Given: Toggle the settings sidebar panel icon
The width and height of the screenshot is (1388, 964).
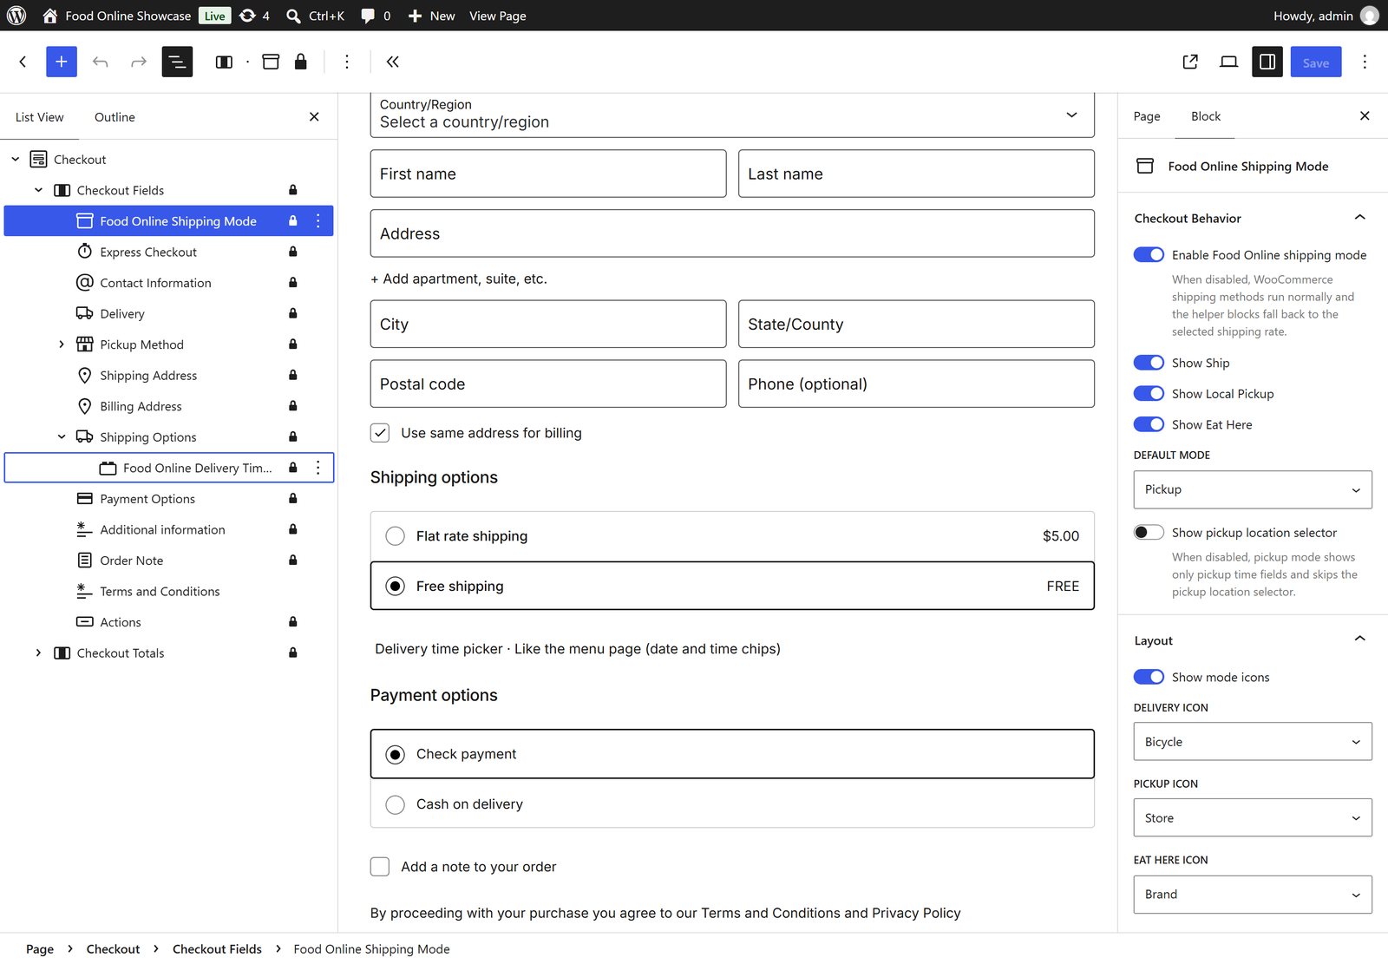Looking at the screenshot, I should 1267,62.
